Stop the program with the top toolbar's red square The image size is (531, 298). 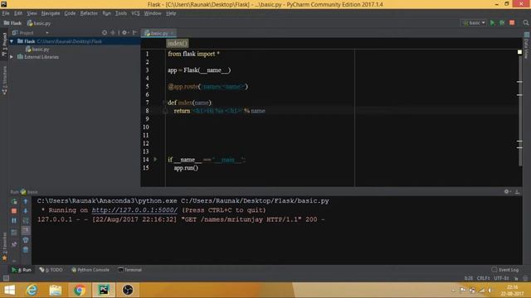[x=512, y=22]
